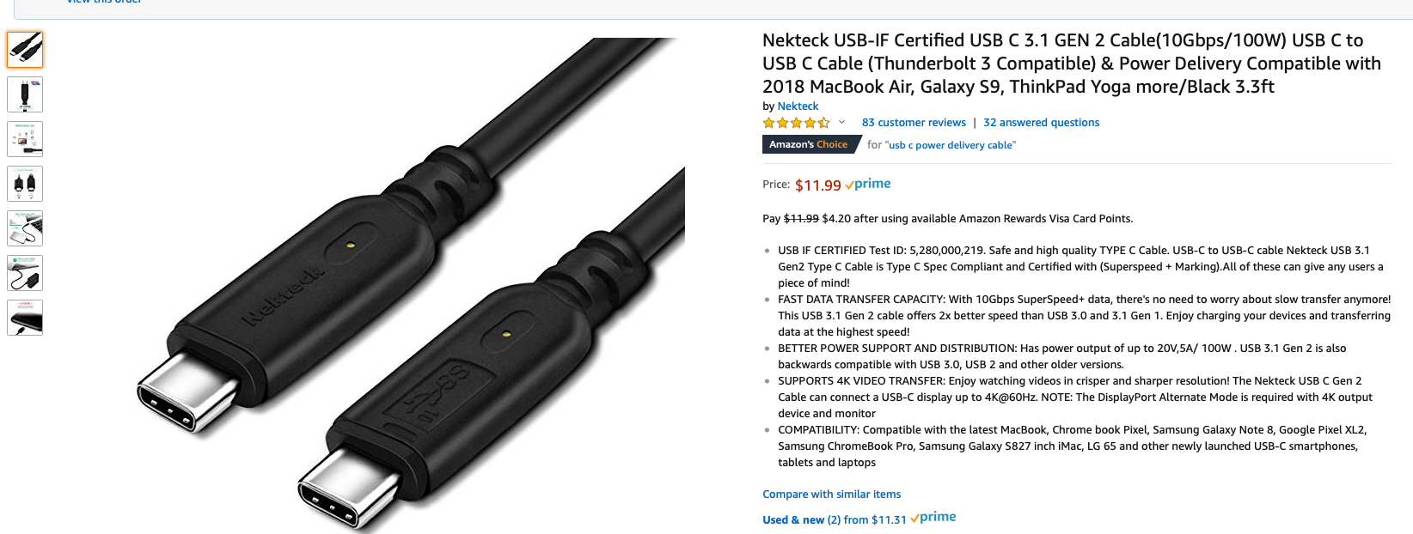Select the thumbnail showing two USB-C cable ends

(x=25, y=50)
